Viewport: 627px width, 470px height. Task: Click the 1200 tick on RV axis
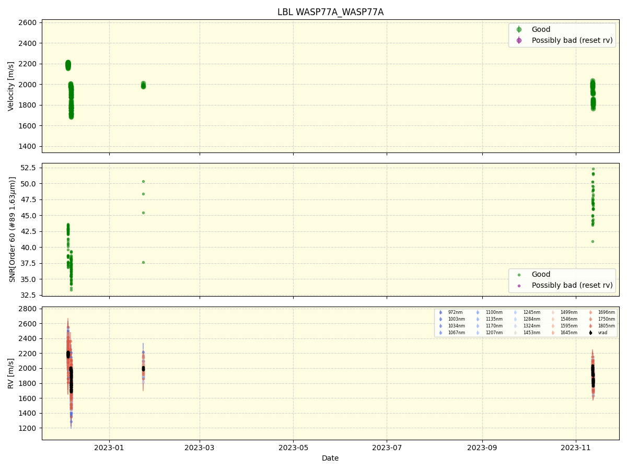[28, 428]
